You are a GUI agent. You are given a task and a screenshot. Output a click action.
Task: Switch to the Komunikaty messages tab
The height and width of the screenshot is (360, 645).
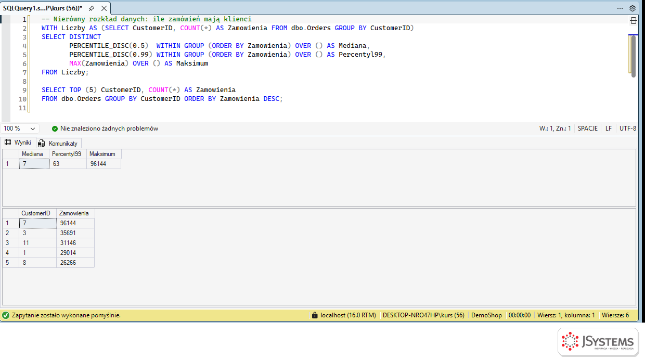(x=58, y=143)
